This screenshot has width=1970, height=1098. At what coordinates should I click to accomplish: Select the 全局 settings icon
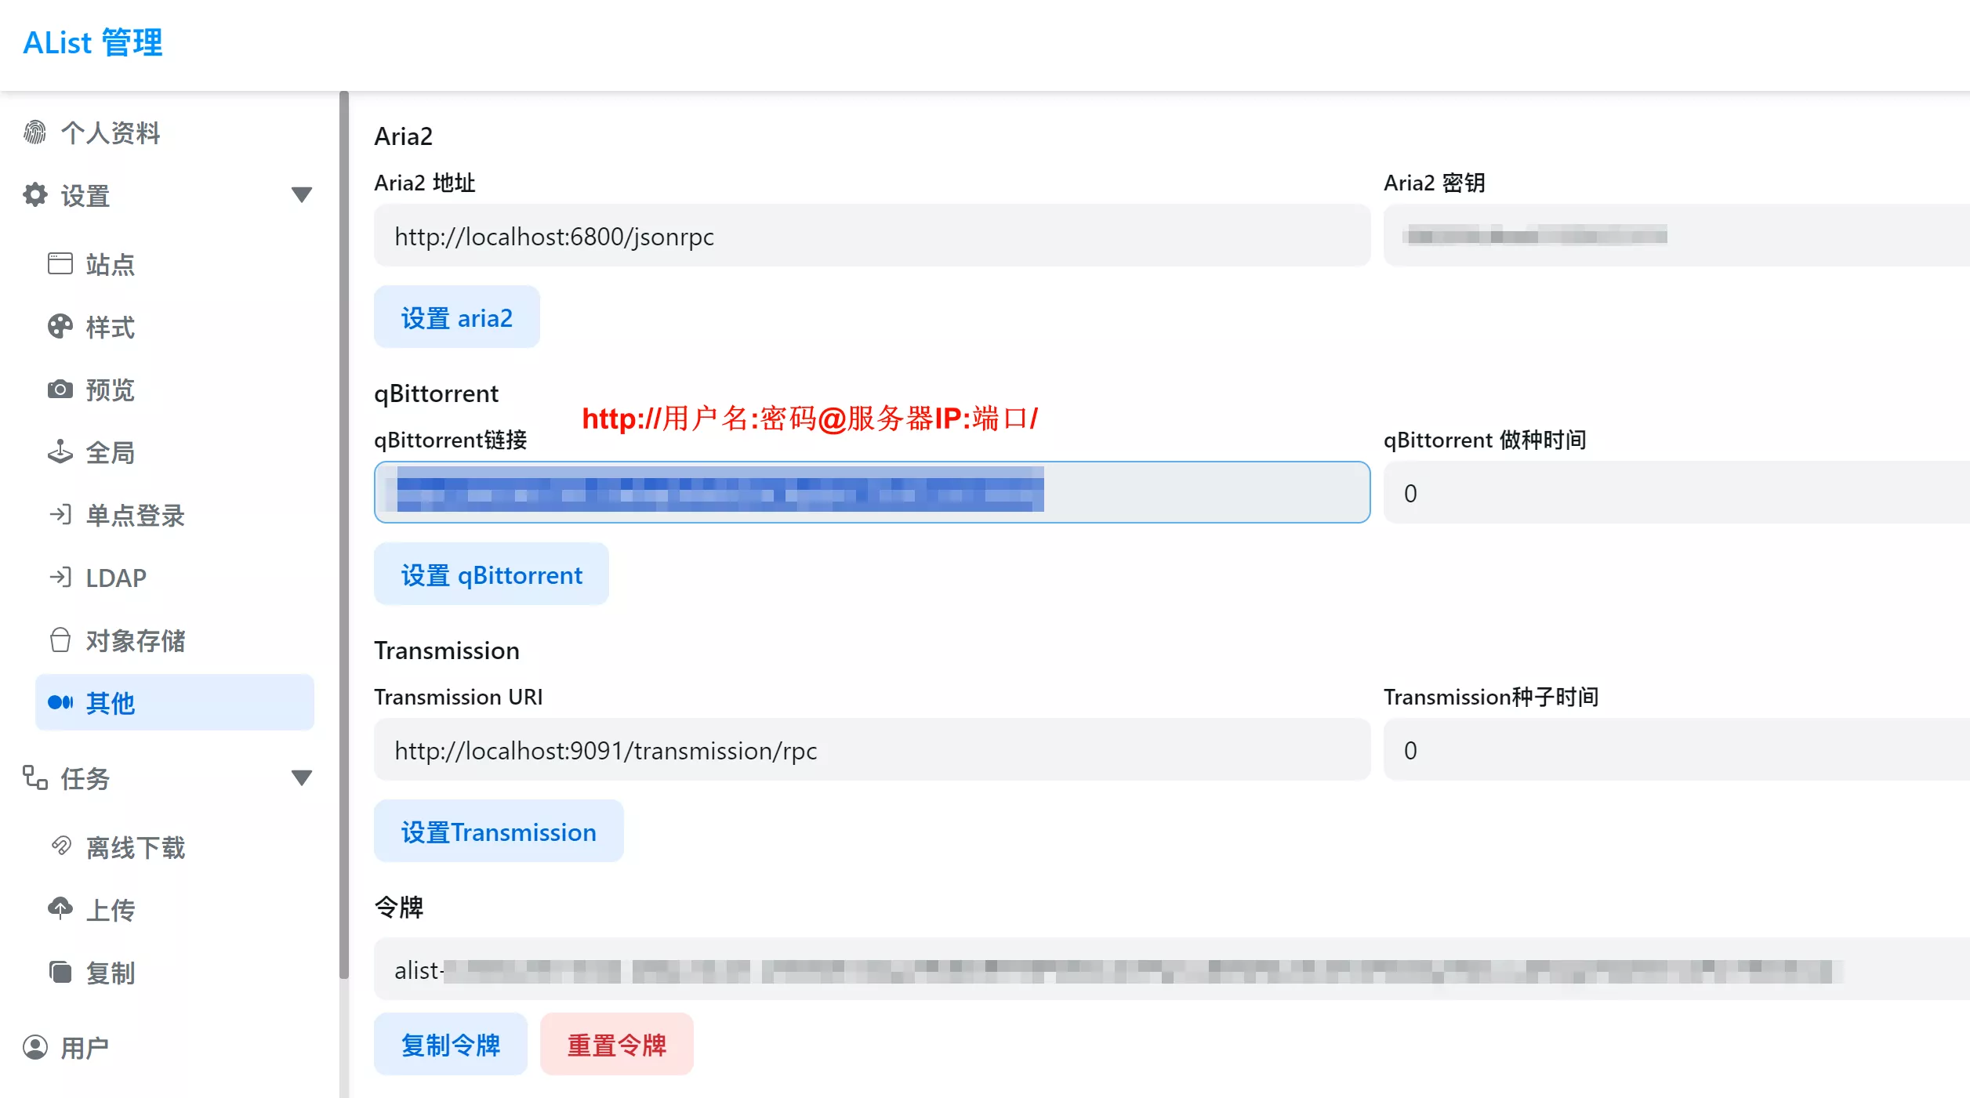pyautogui.click(x=60, y=452)
